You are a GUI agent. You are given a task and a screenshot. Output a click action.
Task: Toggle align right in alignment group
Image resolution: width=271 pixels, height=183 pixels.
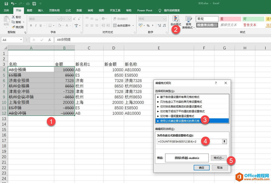click(97, 25)
